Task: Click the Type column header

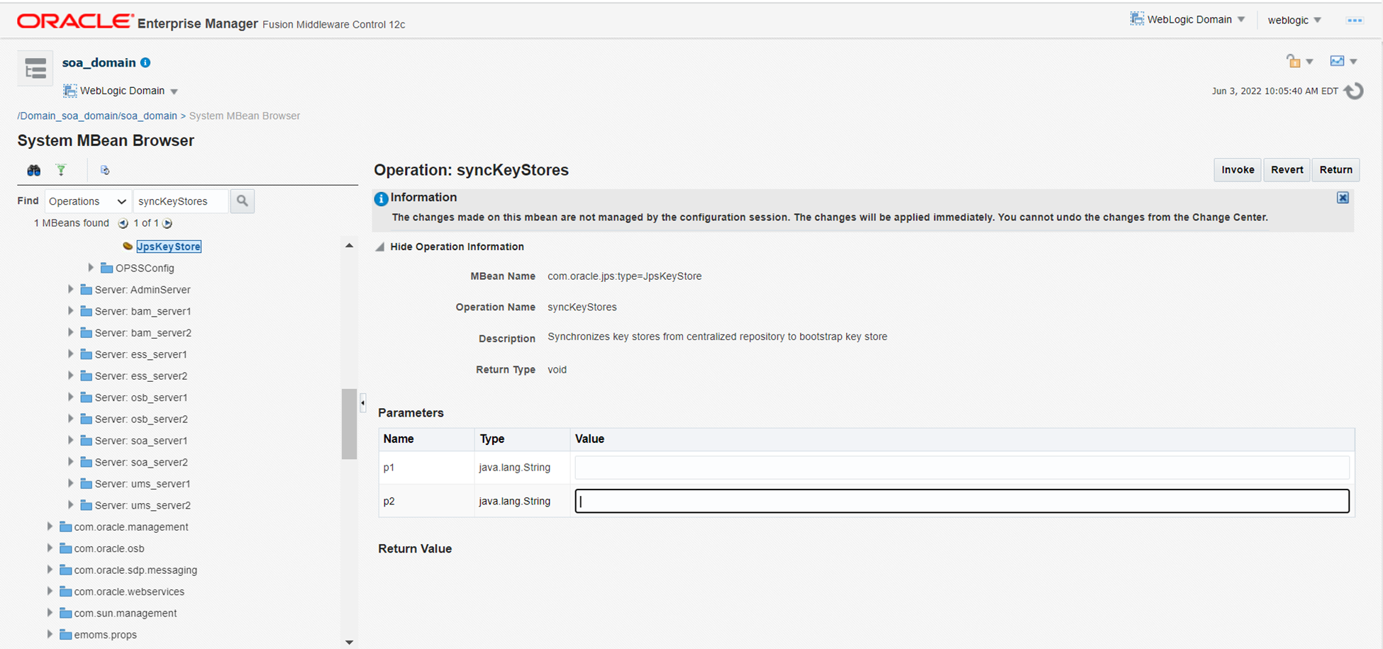Action: click(x=522, y=439)
